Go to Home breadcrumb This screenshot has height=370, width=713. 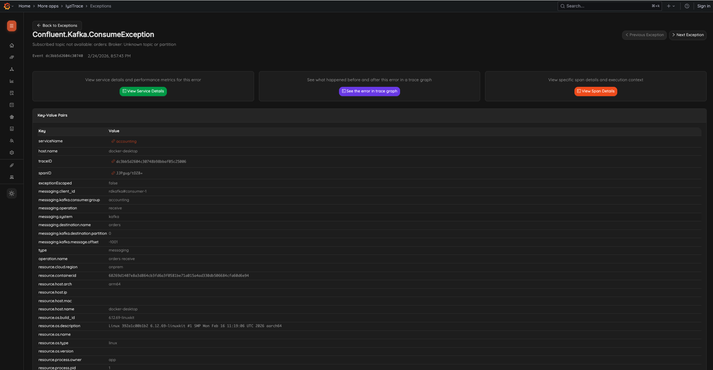click(25, 6)
